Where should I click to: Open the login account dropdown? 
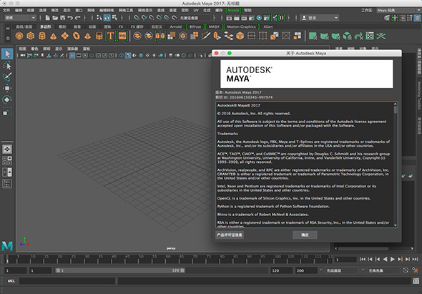(x=320, y=18)
